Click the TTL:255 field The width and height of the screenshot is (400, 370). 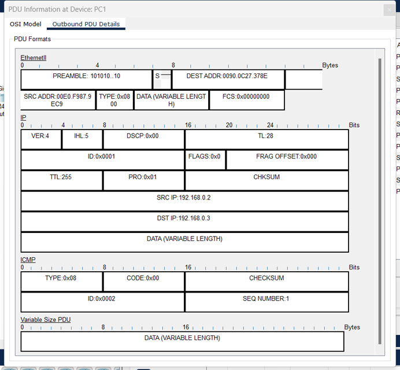[62, 180]
